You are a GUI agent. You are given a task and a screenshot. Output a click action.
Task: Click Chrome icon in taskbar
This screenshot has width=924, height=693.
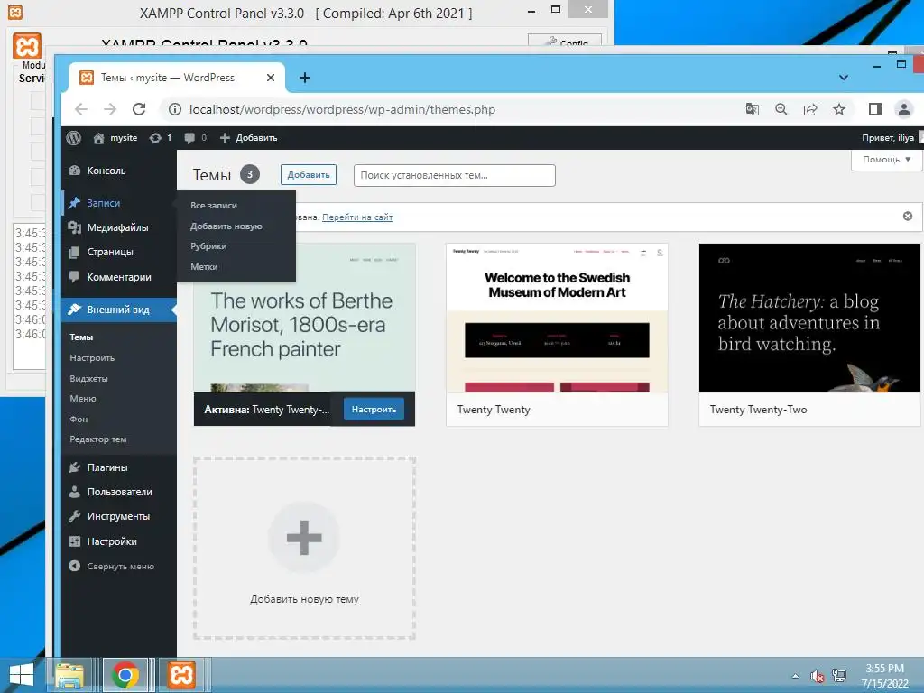[x=125, y=675]
